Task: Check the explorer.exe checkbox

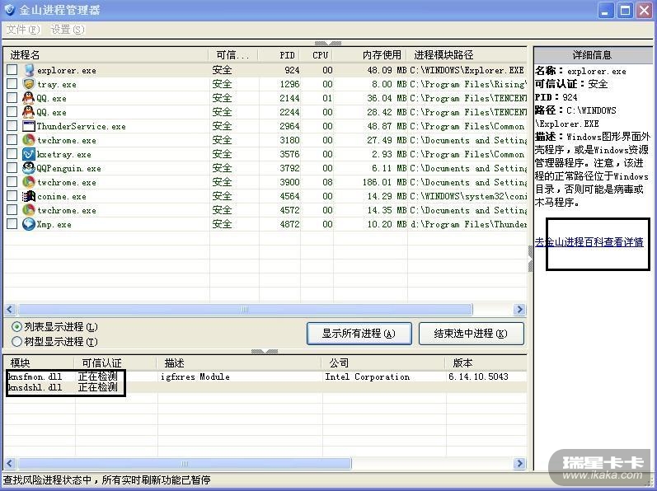Action: click(12, 69)
